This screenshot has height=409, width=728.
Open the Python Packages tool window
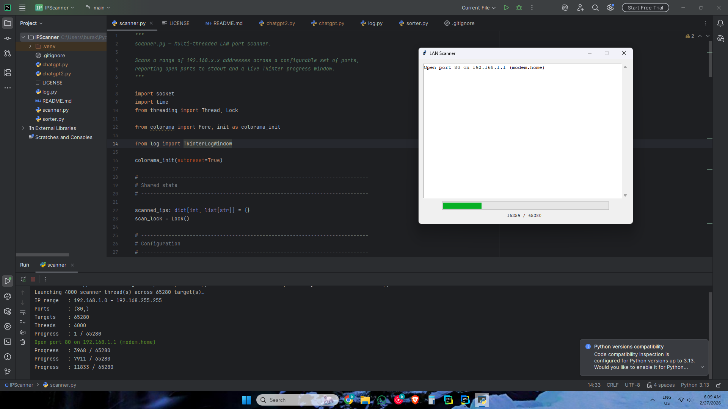tap(8, 311)
